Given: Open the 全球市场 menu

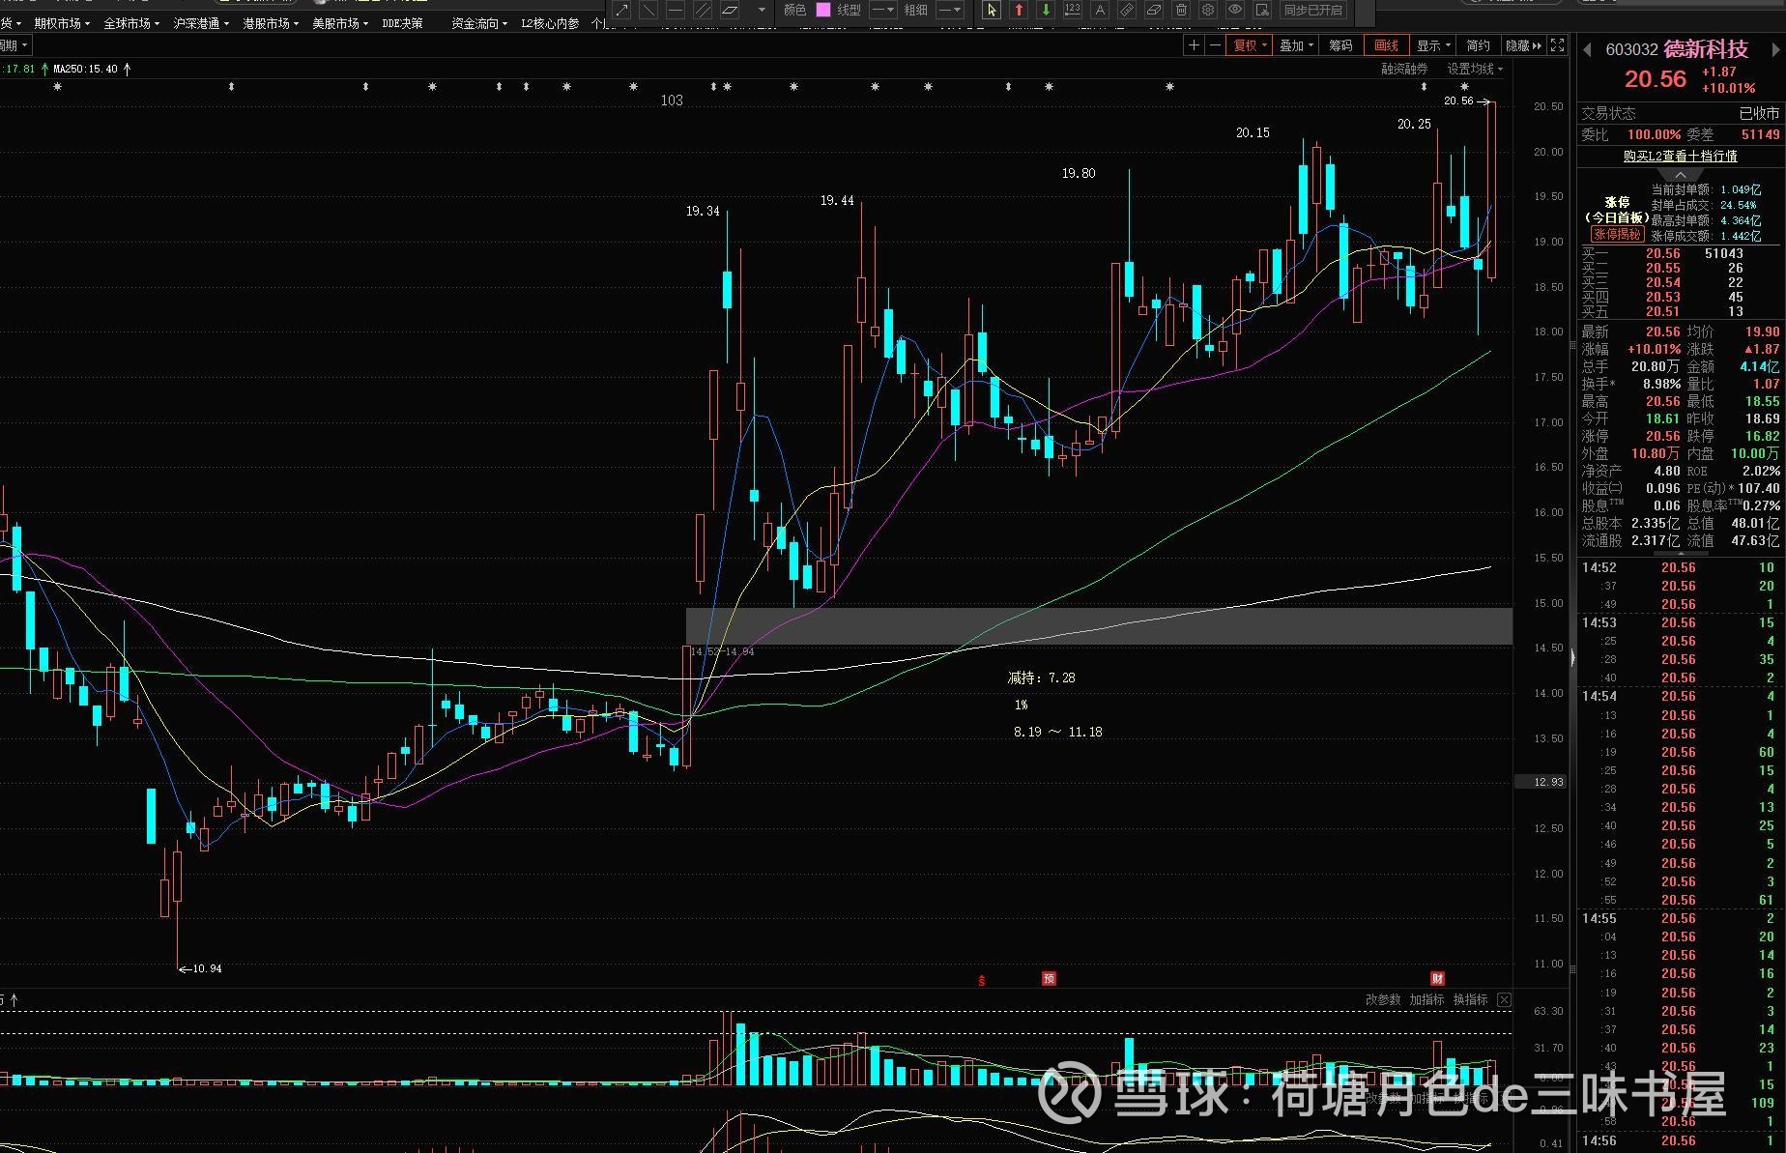Looking at the screenshot, I should pyautogui.click(x=131, y=23).
